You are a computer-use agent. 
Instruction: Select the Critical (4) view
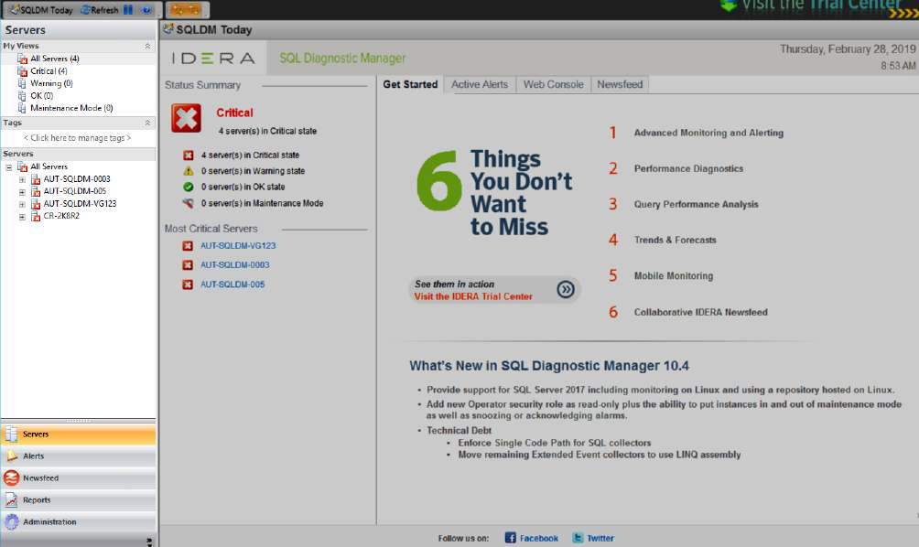coord(49,70)
